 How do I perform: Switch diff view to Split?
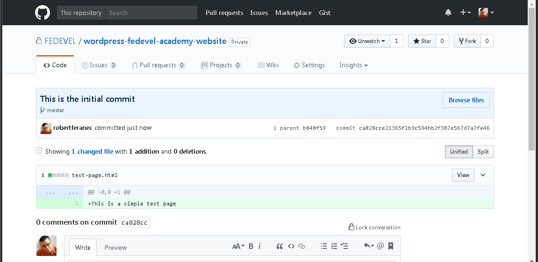point(483,152)
